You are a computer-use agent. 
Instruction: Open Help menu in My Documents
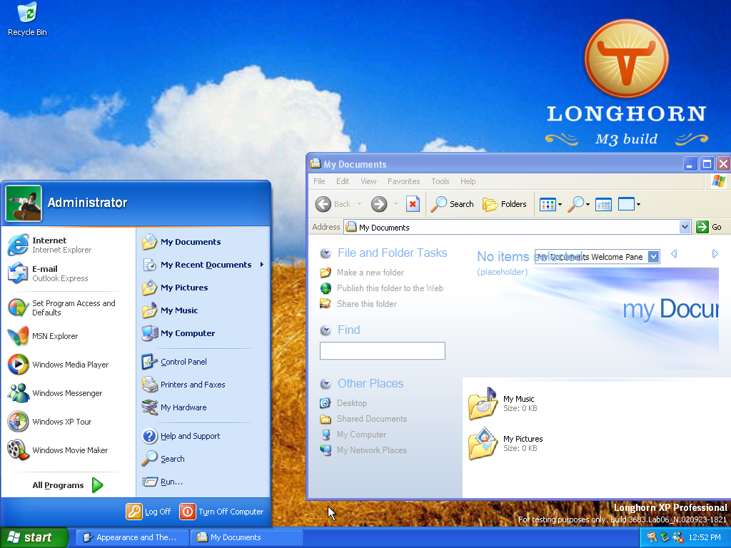pos(468,181)
